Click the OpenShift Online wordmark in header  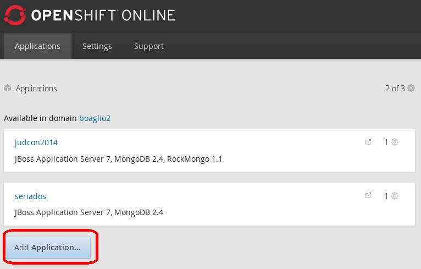point(103,15)
